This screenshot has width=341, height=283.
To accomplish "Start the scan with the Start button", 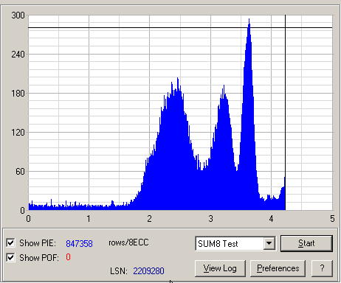I will [x=306, y=243].
